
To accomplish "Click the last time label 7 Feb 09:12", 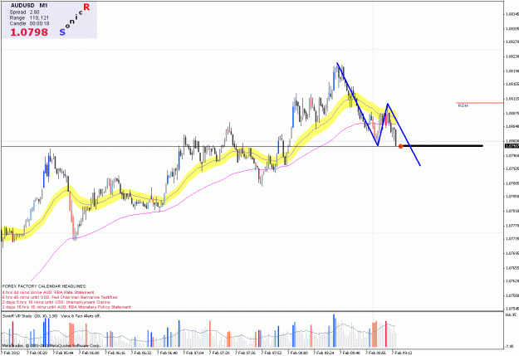I will pos(403,353).
